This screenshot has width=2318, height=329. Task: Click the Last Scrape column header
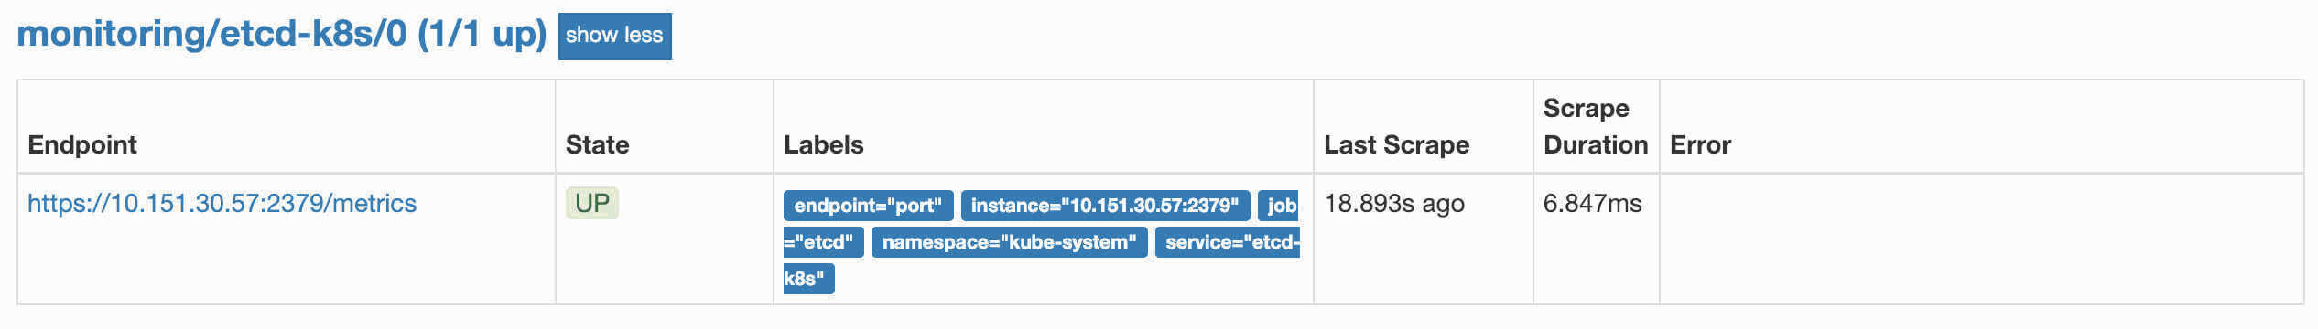[x=1396, y=144]
